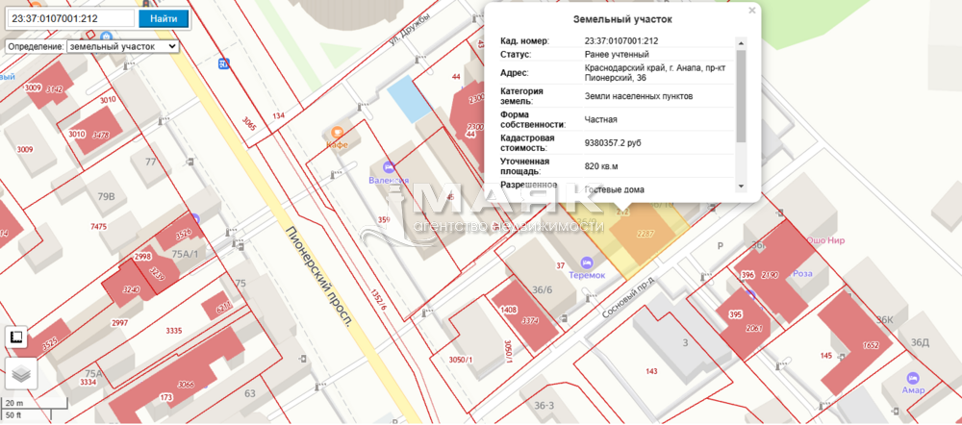
Task: Focus the cadastral number search field
Action: tap(70, 18)
